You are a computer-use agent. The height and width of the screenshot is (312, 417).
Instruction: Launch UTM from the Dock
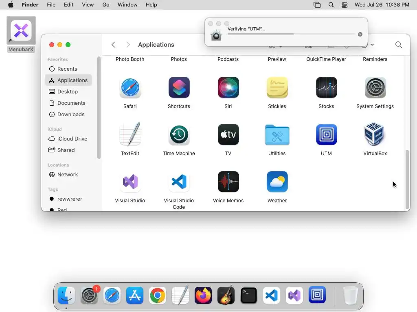317,295
